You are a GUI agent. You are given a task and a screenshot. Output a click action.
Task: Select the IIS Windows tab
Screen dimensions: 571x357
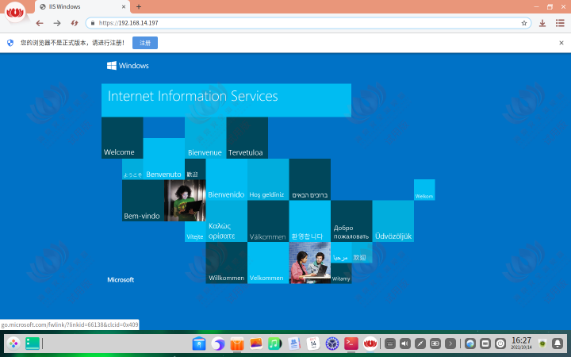[x=79, y=6]
